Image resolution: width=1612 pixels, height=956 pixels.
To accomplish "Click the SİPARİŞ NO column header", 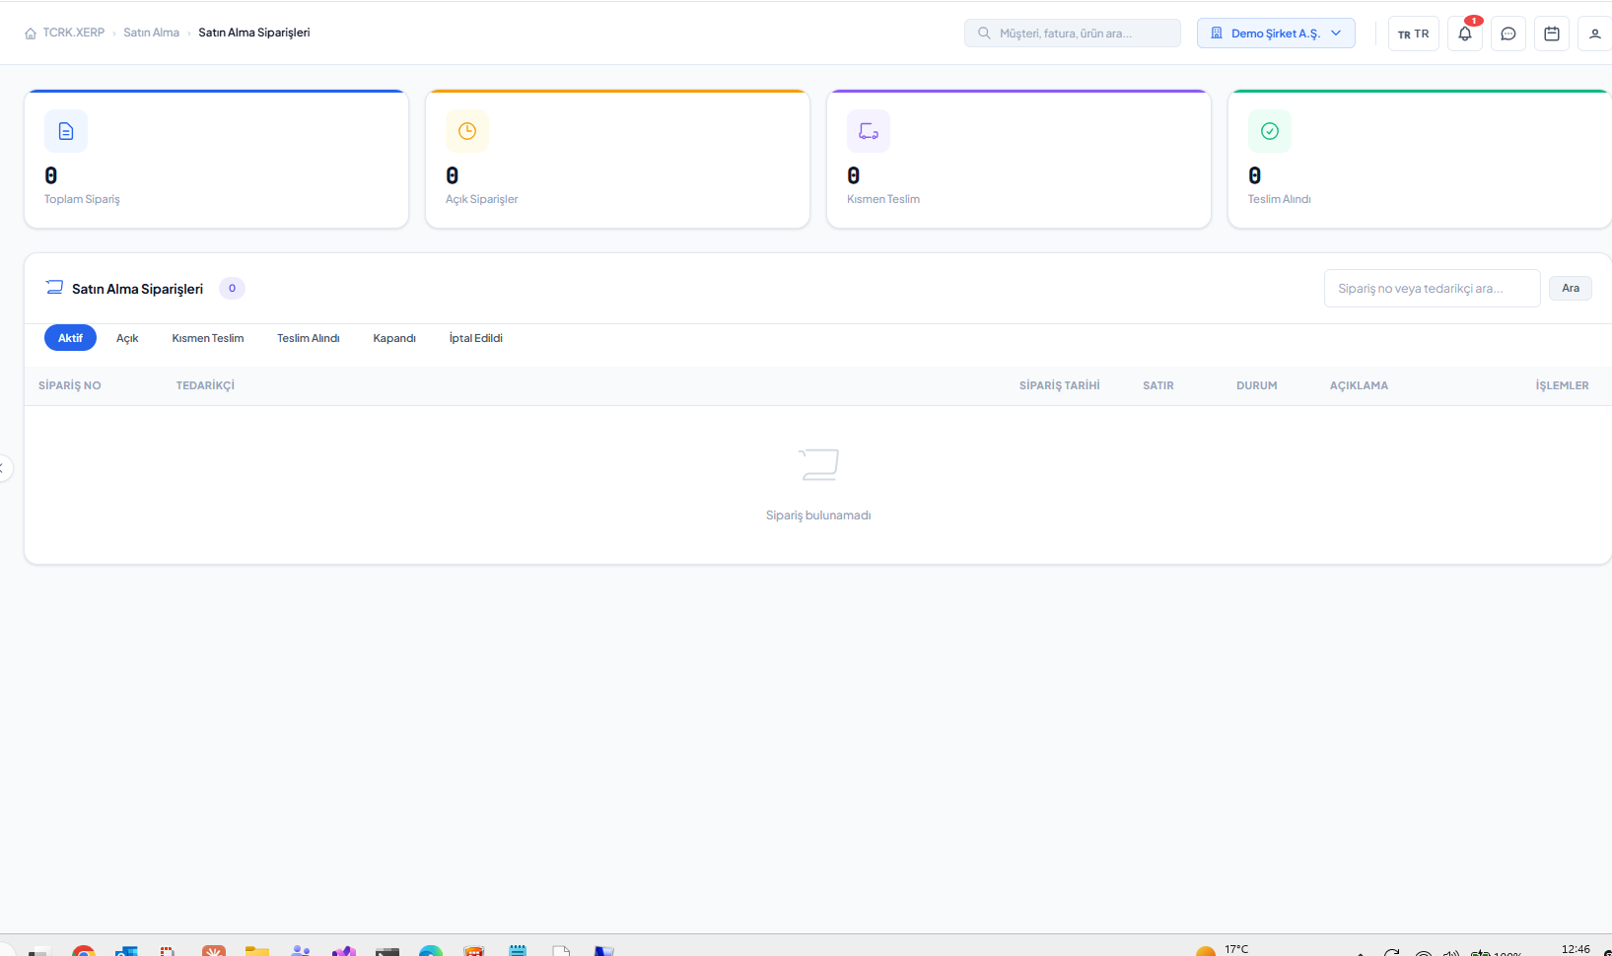I will pos(70,385).
